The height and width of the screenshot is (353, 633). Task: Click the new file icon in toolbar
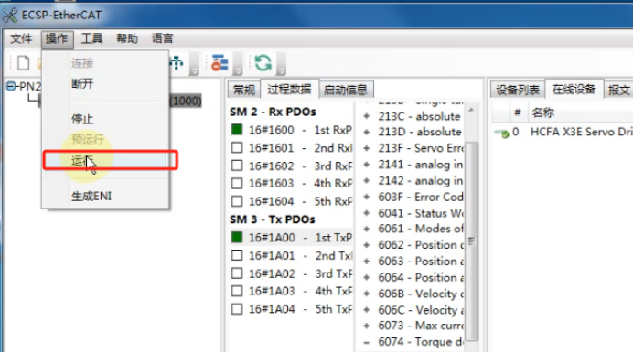pyautogui.click(x=23, y=63)
